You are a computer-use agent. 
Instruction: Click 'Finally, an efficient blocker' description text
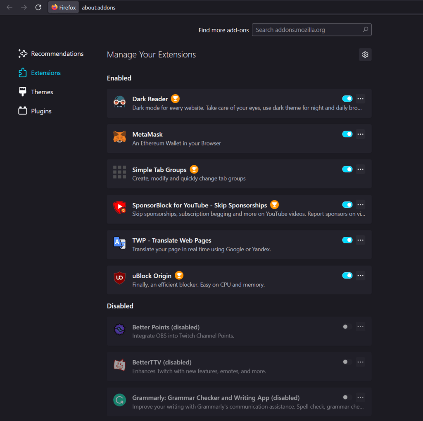click(x=198, y=285)
